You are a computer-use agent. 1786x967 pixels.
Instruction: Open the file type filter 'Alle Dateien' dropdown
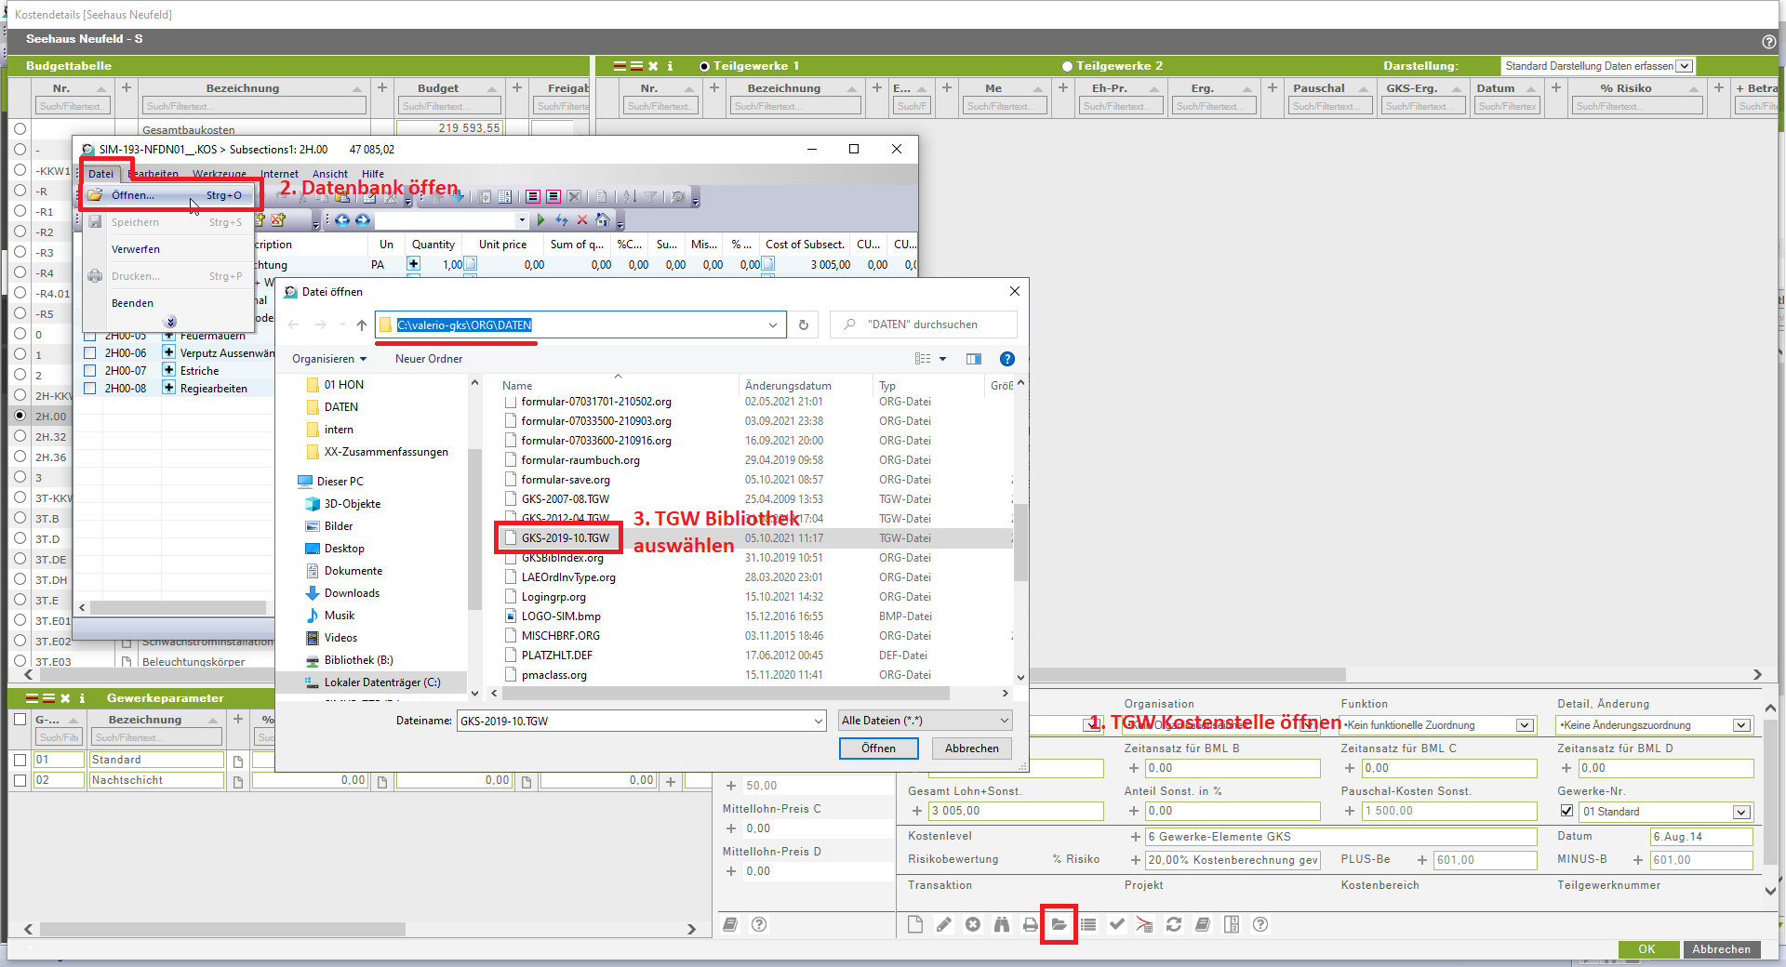pos(1004,721)
